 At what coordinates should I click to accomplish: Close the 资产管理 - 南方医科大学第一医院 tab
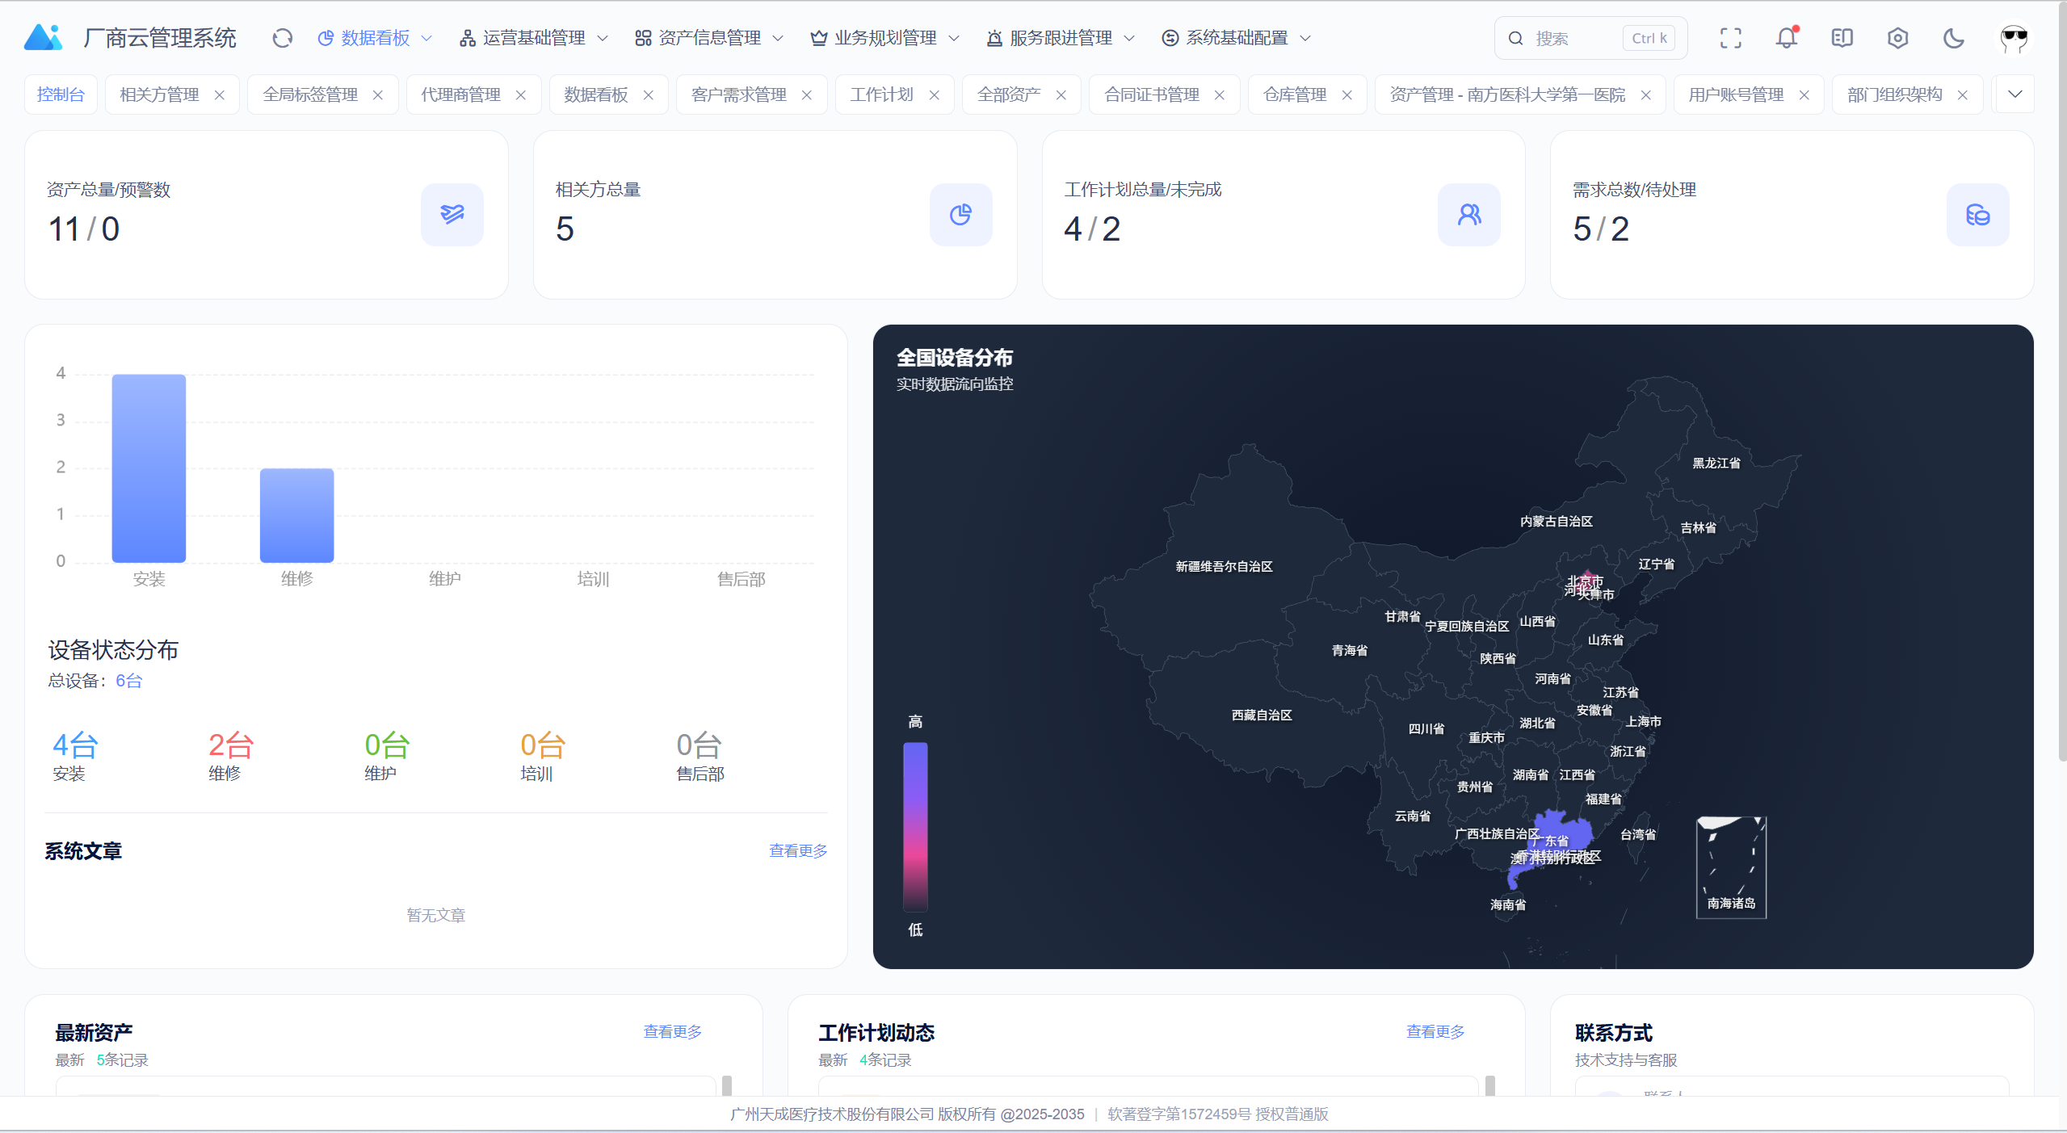[1645, 94]
